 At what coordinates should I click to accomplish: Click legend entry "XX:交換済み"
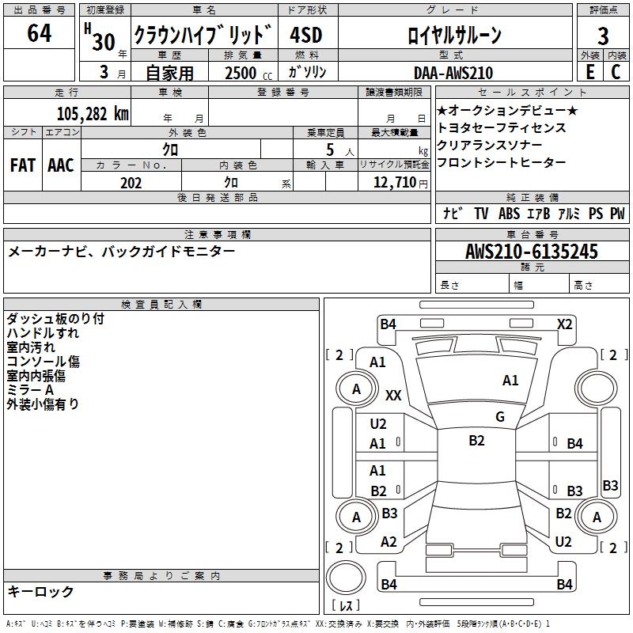point(339,624)
